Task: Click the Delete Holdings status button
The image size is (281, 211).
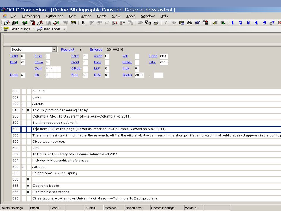Action: pyautogui.click(x=14, y=208)
